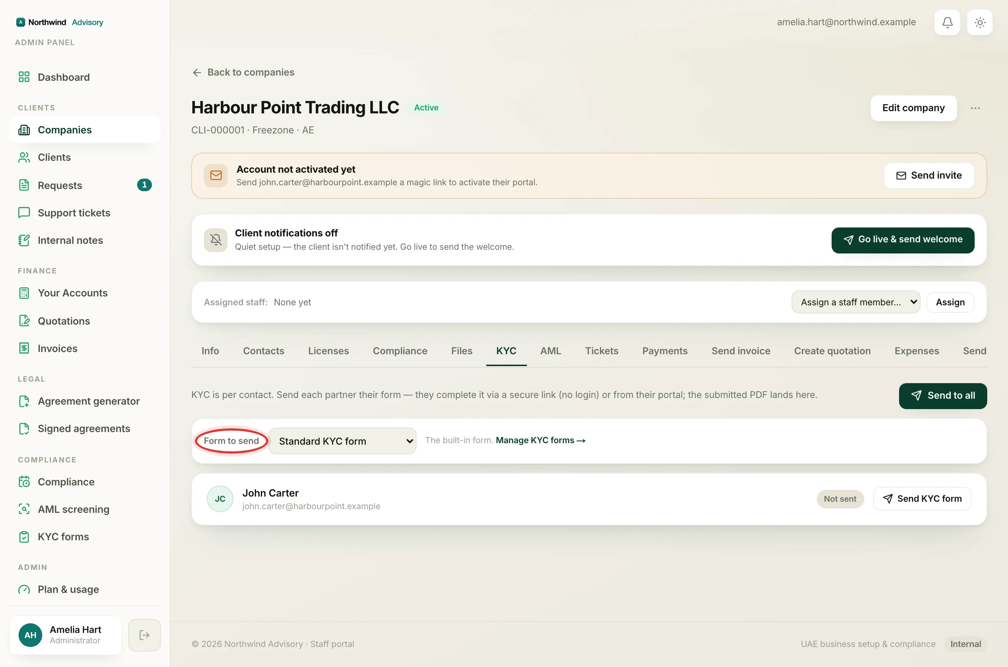
Task: Click the Your Accounts calculator icon
Action: [24, 293]
